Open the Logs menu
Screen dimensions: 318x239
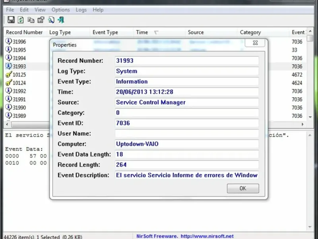click(81, 10)
